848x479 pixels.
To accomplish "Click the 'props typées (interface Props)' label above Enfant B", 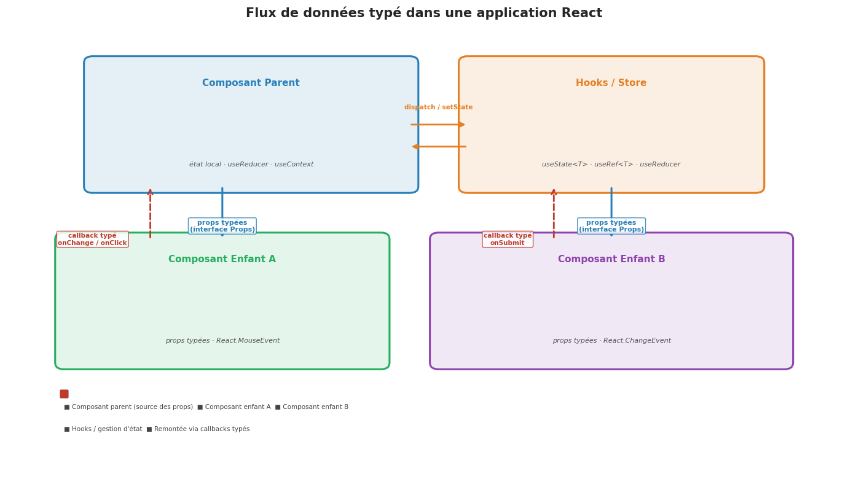I will coord(611,226).
